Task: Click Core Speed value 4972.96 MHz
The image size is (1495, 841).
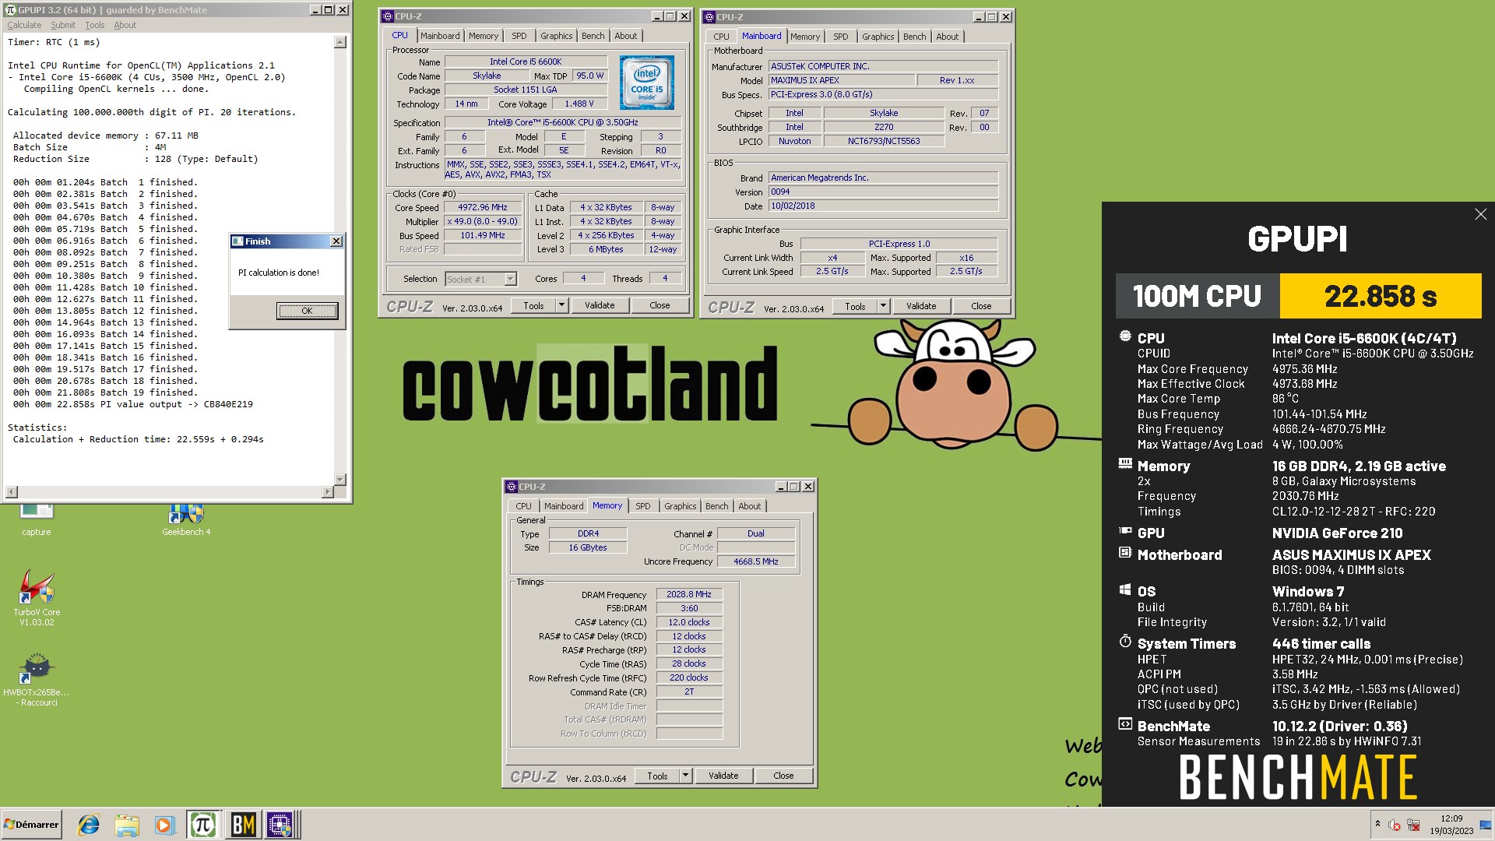Action: coord(483,207)
